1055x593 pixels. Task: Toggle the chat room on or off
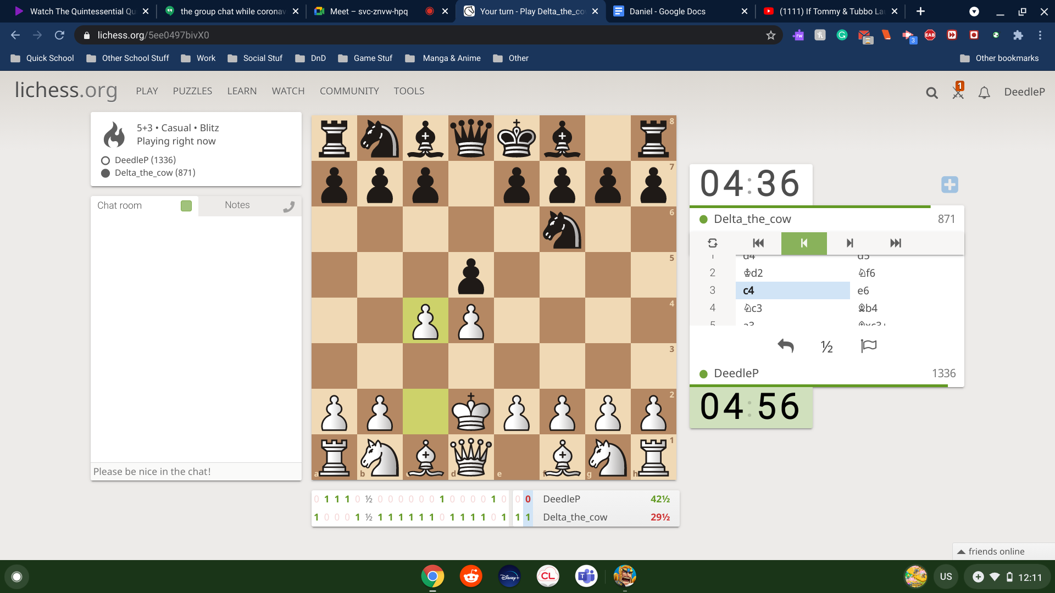click(186, 206)
